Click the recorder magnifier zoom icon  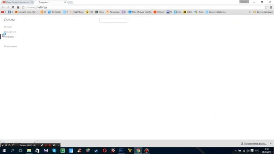pos(9,145)
